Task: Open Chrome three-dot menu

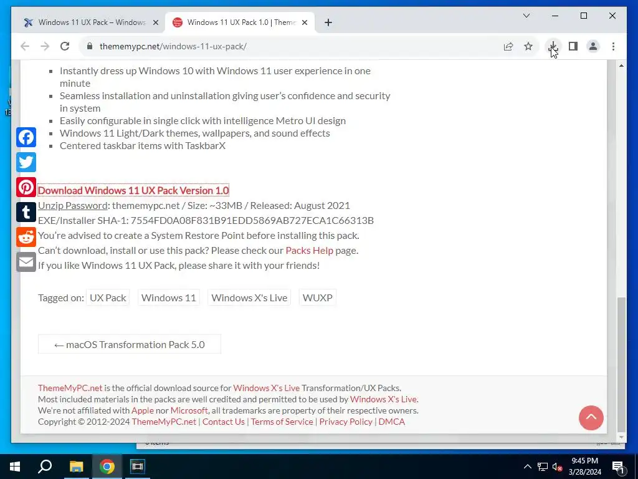Action: point(613,46)
